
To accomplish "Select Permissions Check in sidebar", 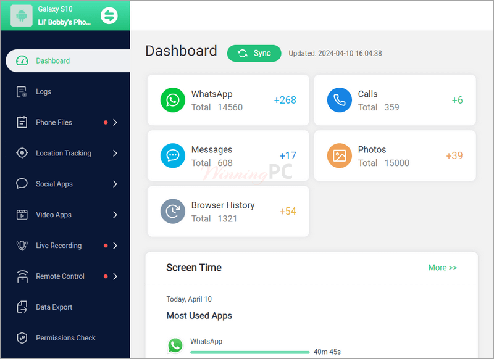I will [65, 338].
